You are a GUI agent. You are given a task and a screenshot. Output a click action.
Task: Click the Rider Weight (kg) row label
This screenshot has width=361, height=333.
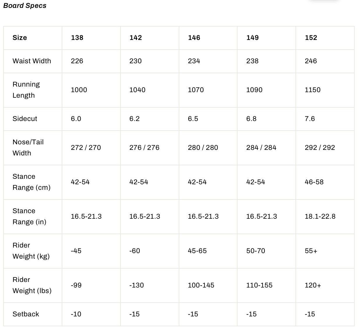coord(31,251)
